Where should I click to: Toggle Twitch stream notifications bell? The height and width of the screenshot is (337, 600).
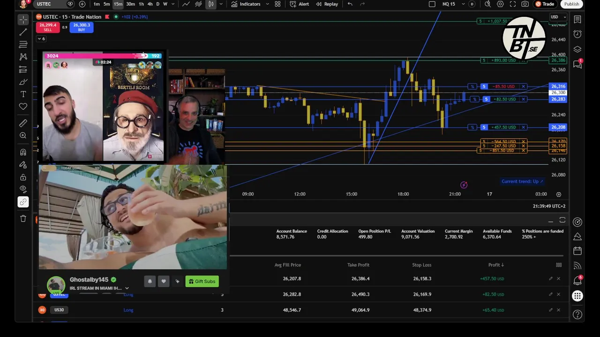[x=150, y=281]
